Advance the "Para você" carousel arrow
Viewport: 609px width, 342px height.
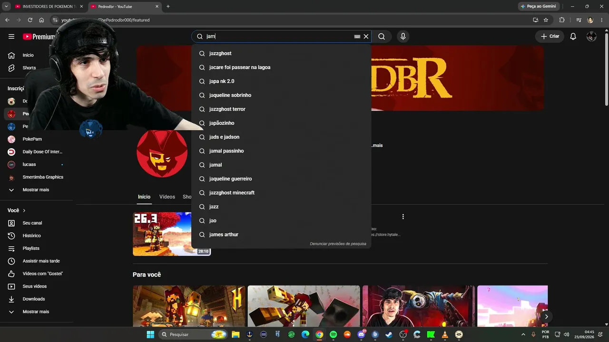(546, 316)
